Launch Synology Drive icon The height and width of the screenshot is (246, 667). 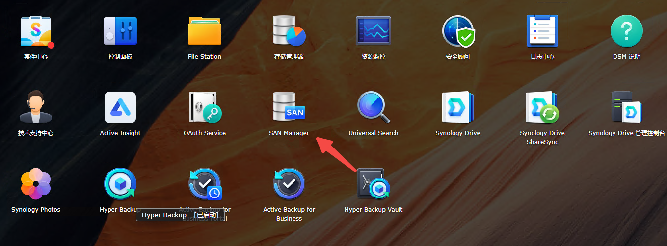[458, 107]
